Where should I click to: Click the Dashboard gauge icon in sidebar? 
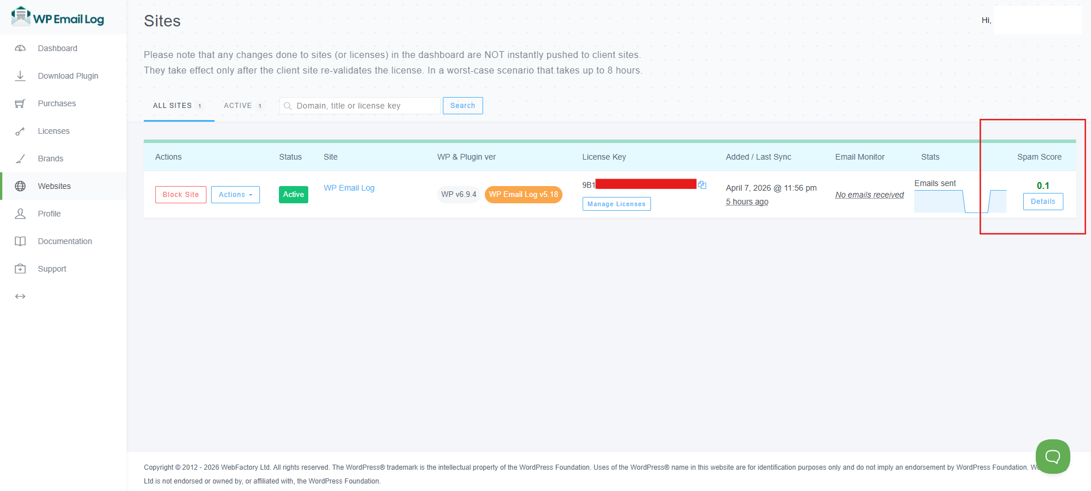pos(20,48)
